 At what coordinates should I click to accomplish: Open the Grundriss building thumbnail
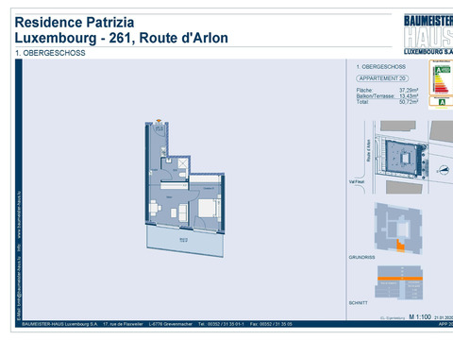click(398, 229)
